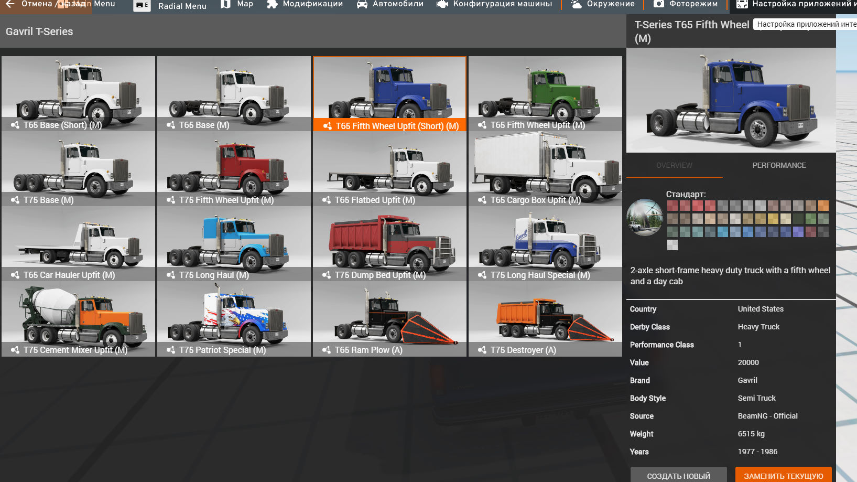This screenshot has height=482, width=857.
Task: Click the 6515 kg weight value
Action: (751, 434)
